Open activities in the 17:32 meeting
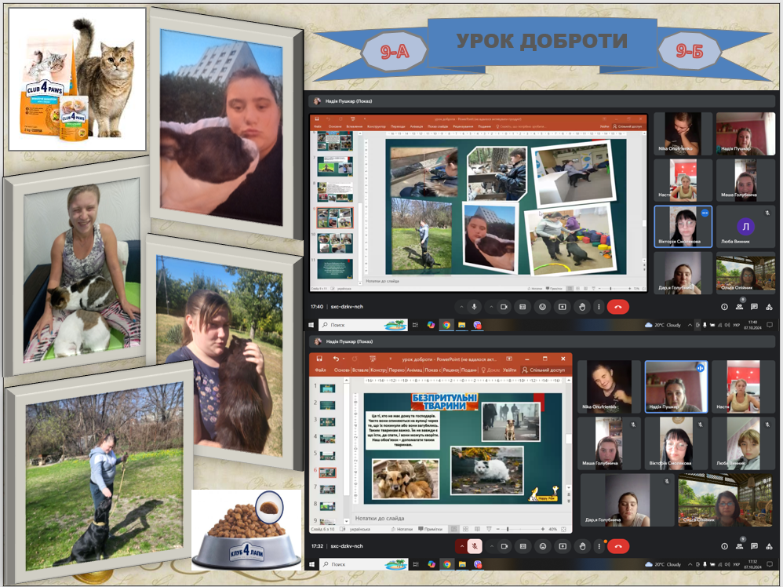 click(x=769, y=546)
